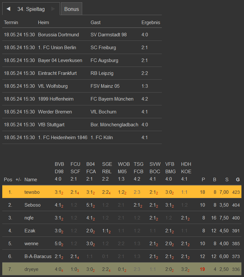Open player tewsbo's profile
Screen dimensions: 244x277
[x=32, y=192]
